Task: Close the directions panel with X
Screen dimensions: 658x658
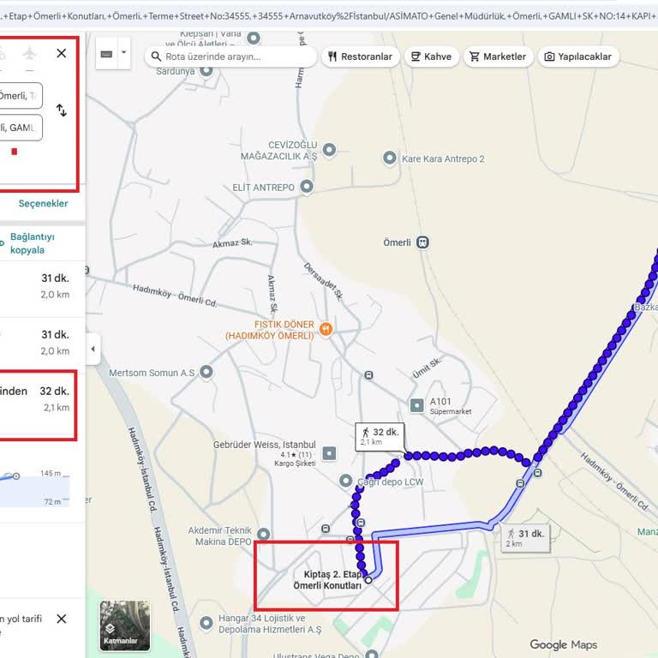Action: pyautogui.click(x=62, y=53)
